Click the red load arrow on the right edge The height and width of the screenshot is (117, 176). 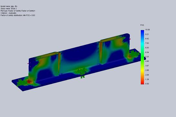coord(130,39)
